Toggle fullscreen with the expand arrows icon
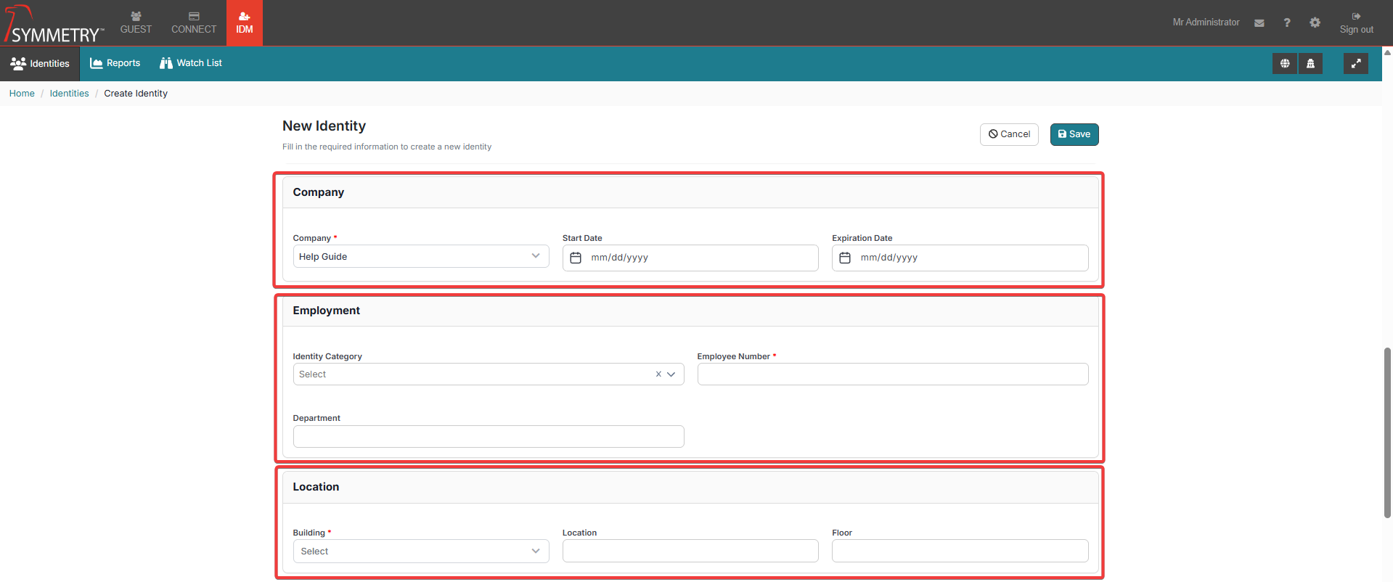Image resolution: width=1393 pixels, height=582 pixels. click(1355, 64)
